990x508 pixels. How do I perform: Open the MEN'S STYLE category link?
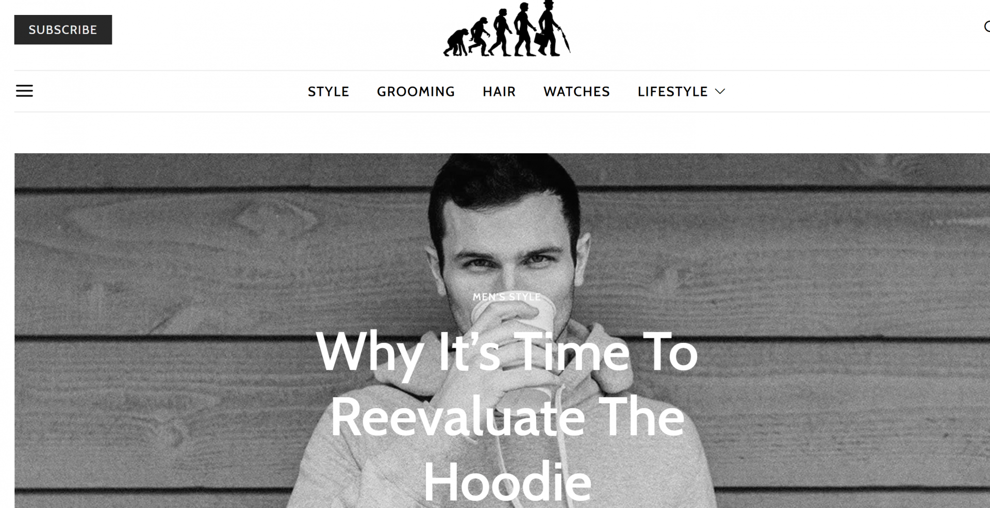click(x=507, y=297)
